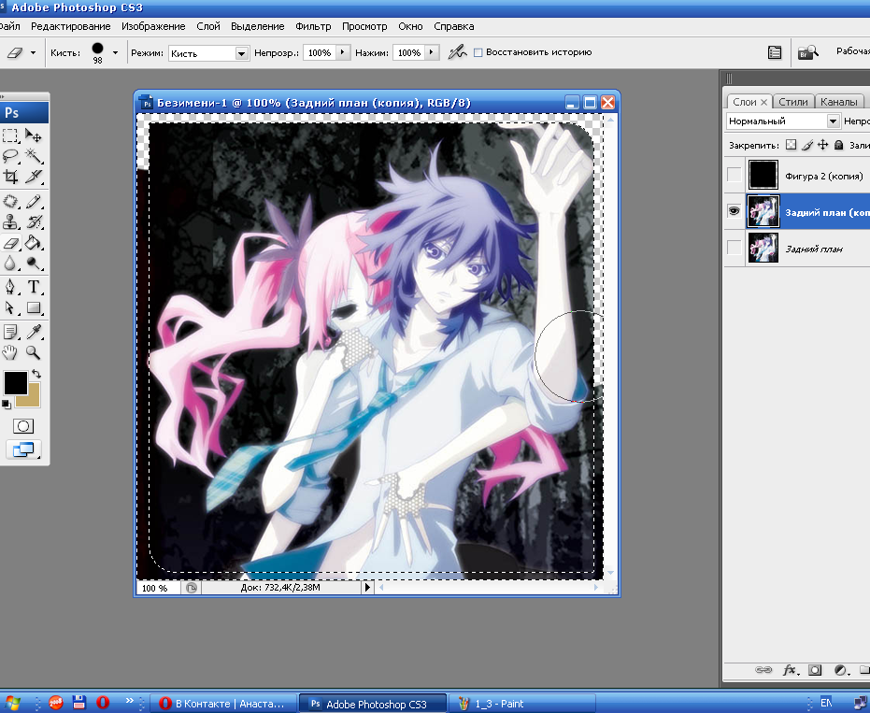Enable airbrush capability in options bar
870x713 pixels.
click(x=457, y=52)
